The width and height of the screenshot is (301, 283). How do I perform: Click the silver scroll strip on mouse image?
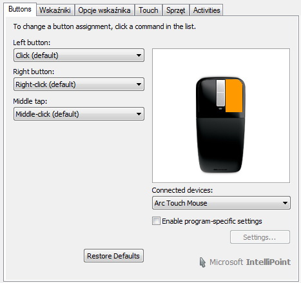(x=220, y=93)
